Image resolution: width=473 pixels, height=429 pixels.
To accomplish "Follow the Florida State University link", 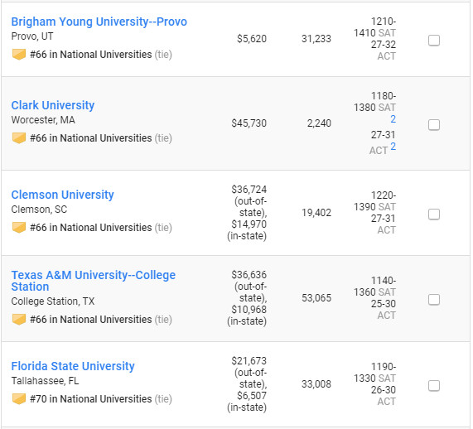I will 73,366.
